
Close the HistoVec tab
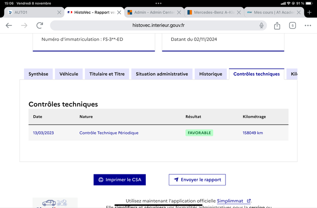(x=119, y=12)
